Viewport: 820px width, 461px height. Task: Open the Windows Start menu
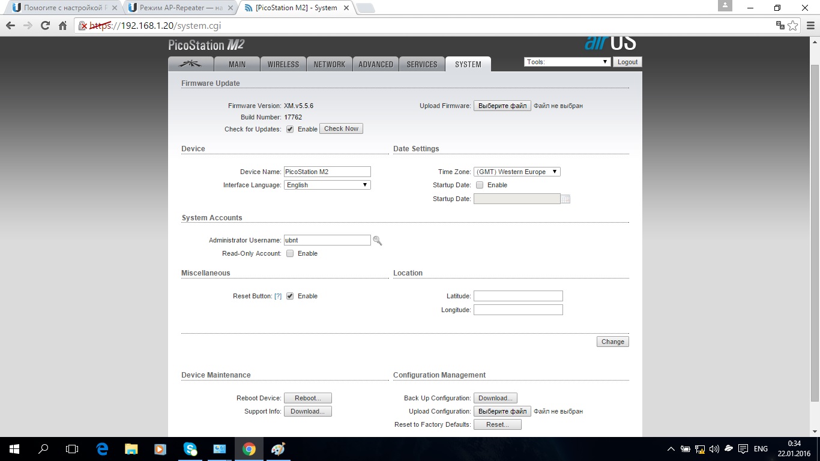(x=14, y=448)
